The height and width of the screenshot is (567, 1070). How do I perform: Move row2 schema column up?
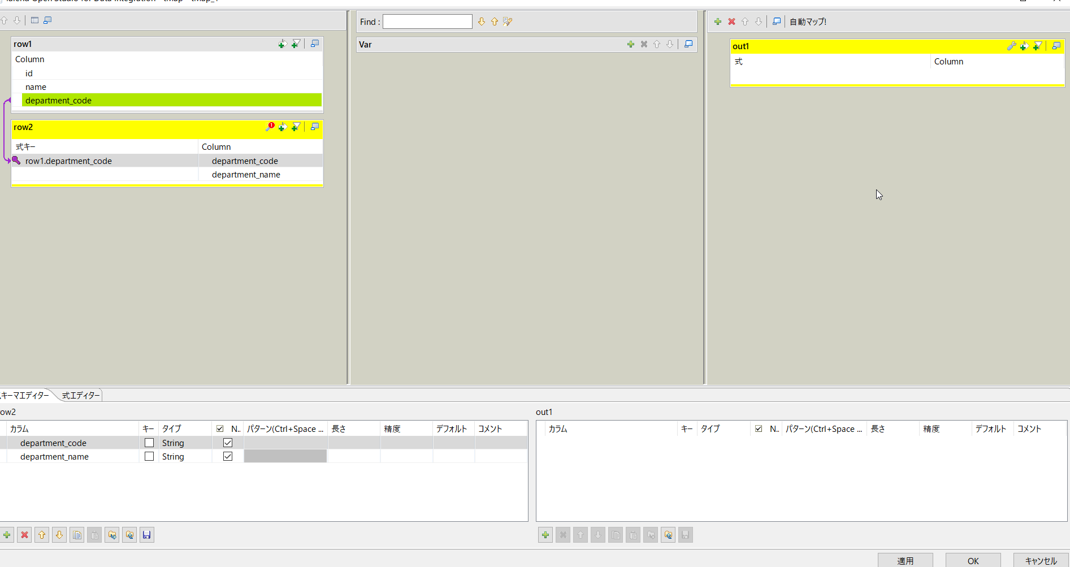click(x=42, y=535)
